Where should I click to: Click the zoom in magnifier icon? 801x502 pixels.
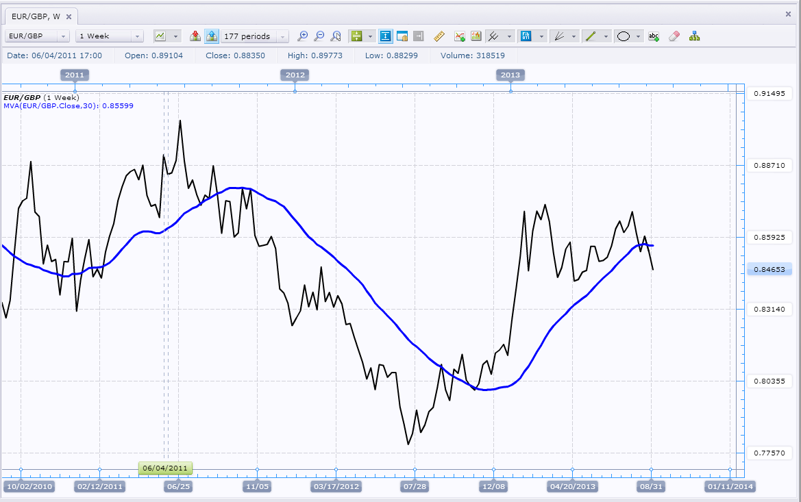(302, 36)
